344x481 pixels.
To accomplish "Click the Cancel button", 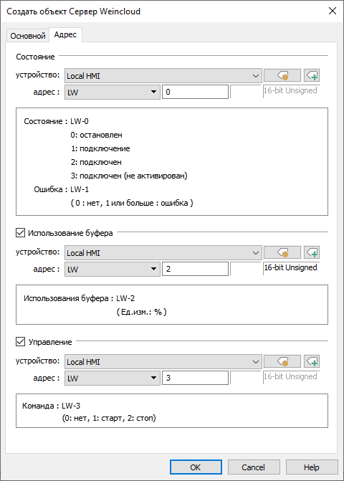I will tap(254, 467).
